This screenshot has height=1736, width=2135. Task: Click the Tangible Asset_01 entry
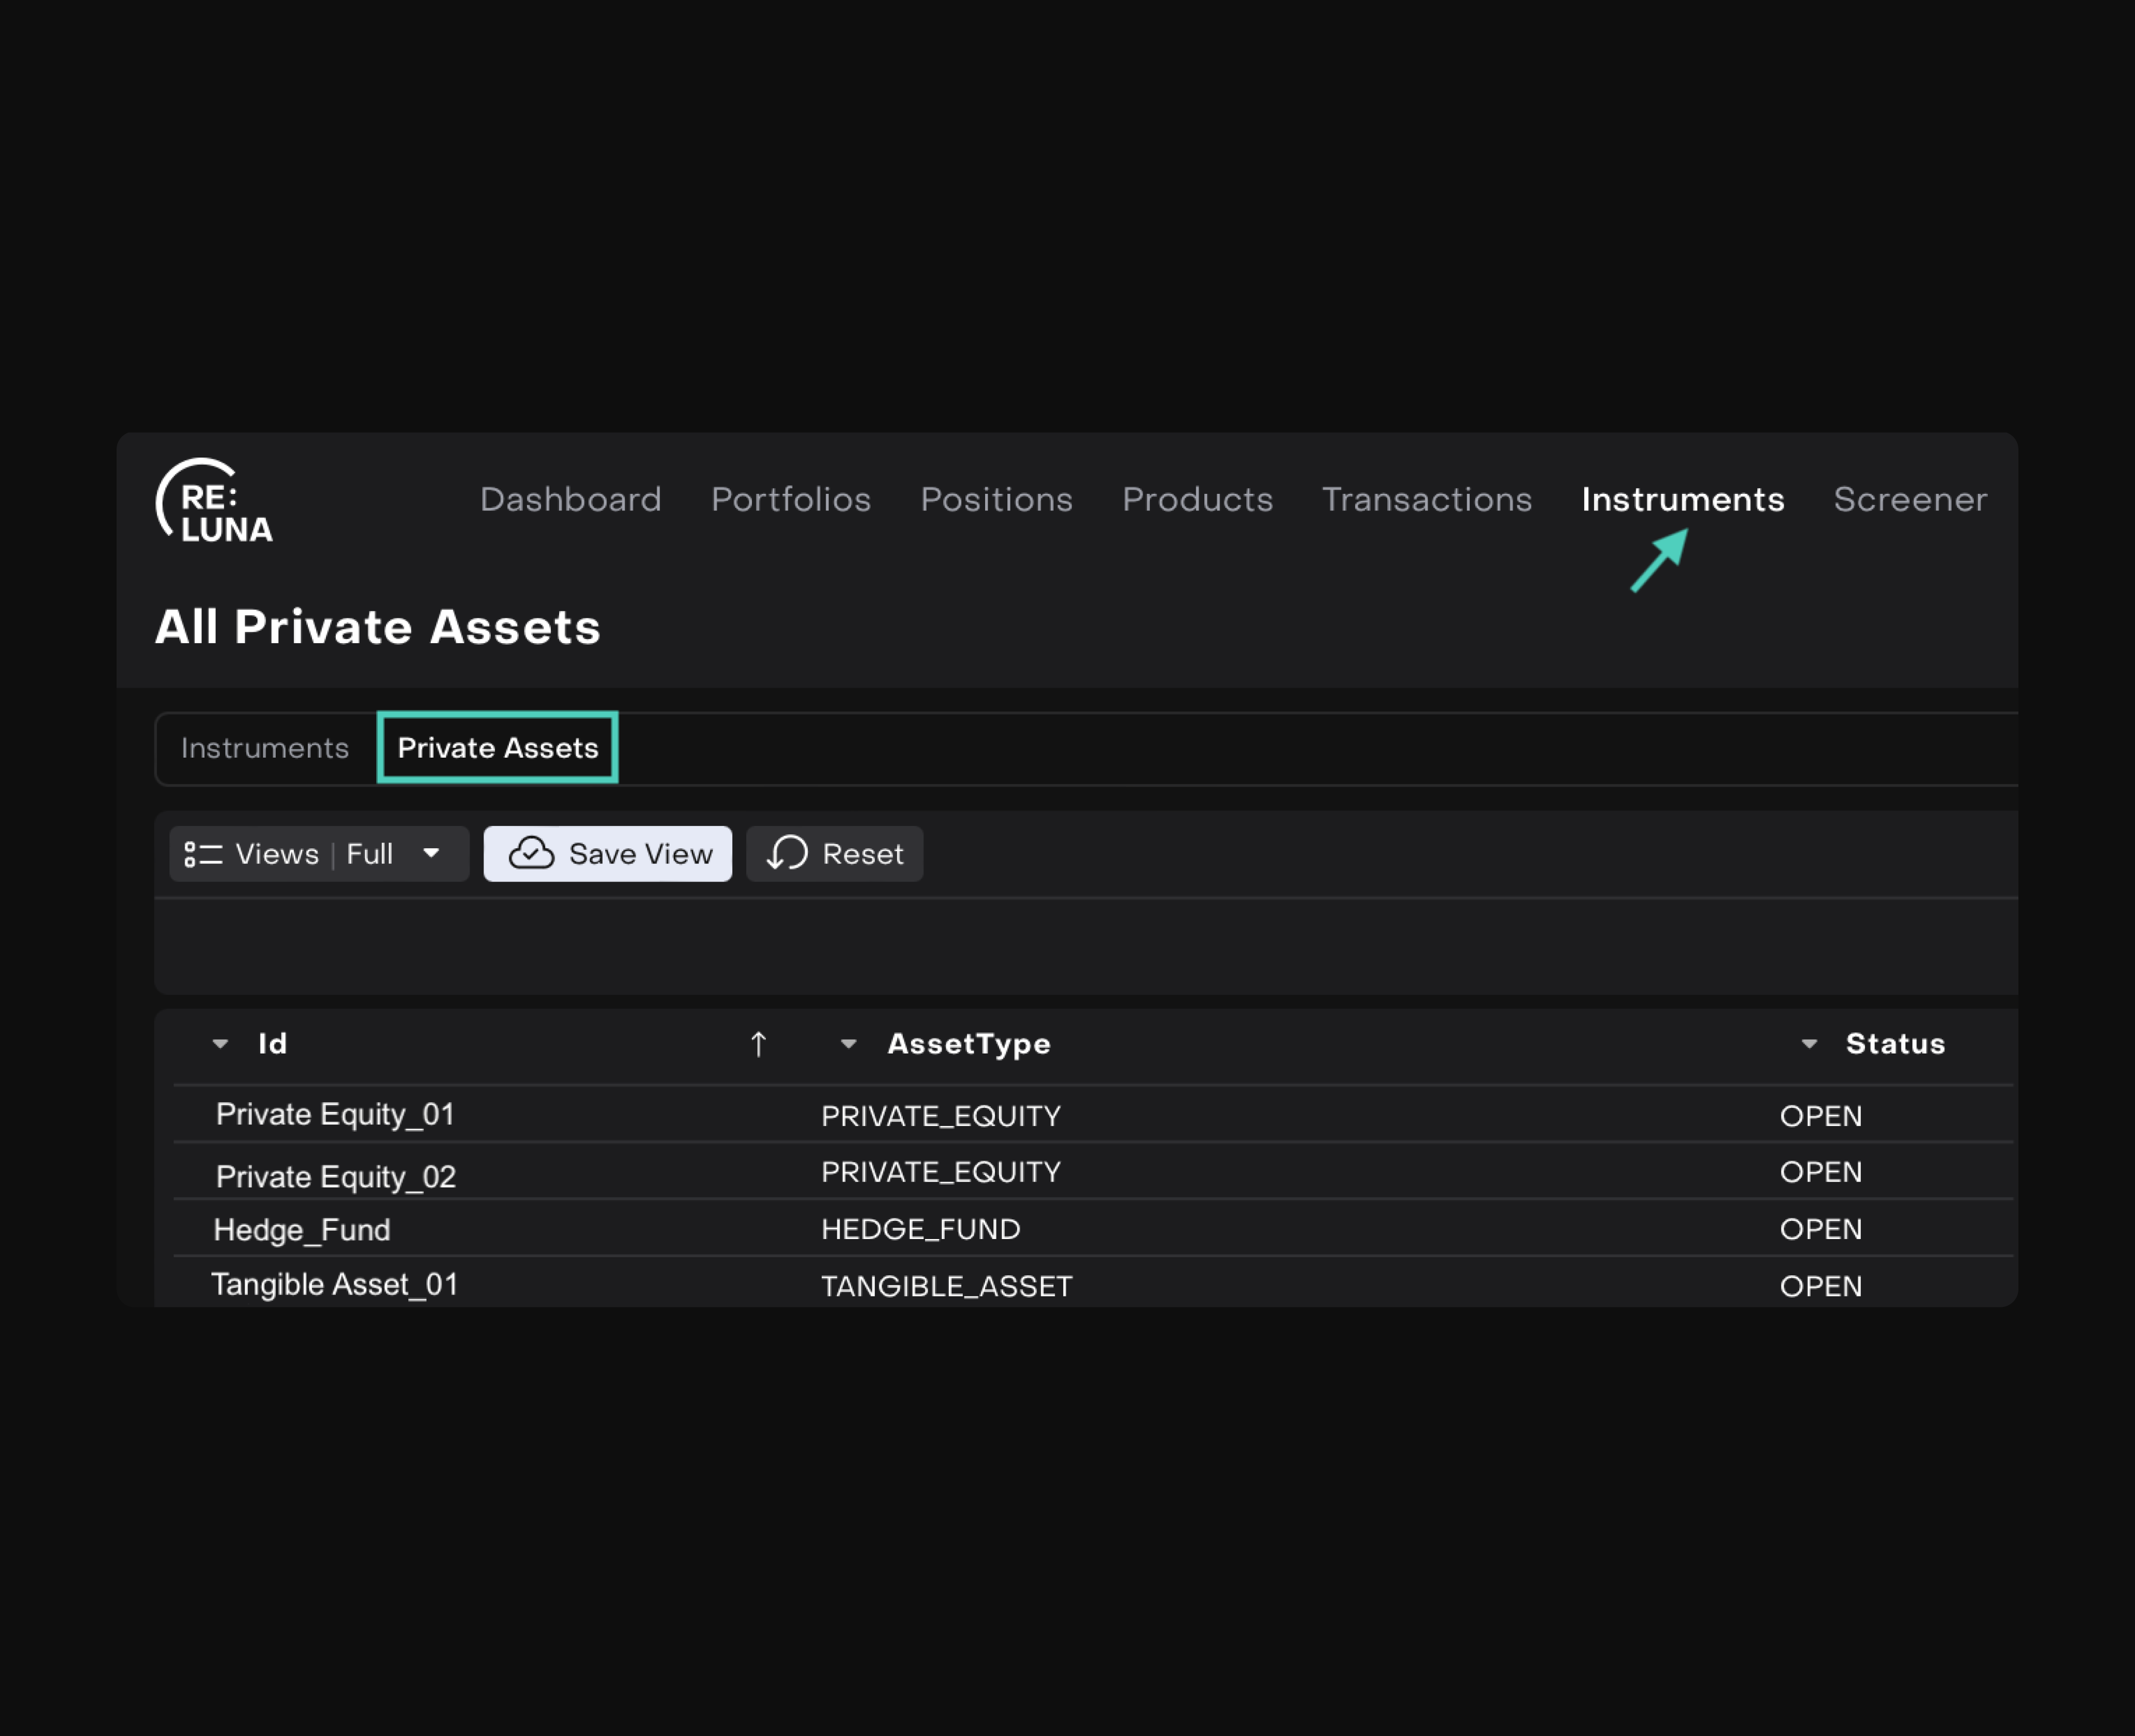pyautogui.click(x=334, y=1284)
